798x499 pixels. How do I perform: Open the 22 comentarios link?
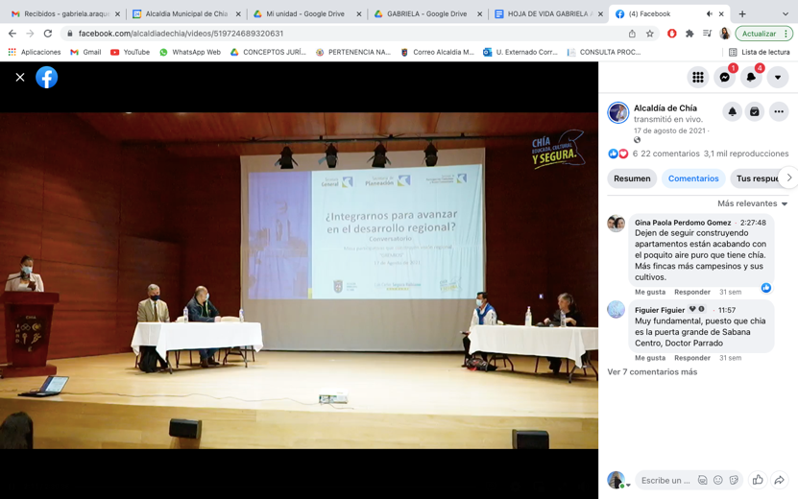(x=669, y=154)
